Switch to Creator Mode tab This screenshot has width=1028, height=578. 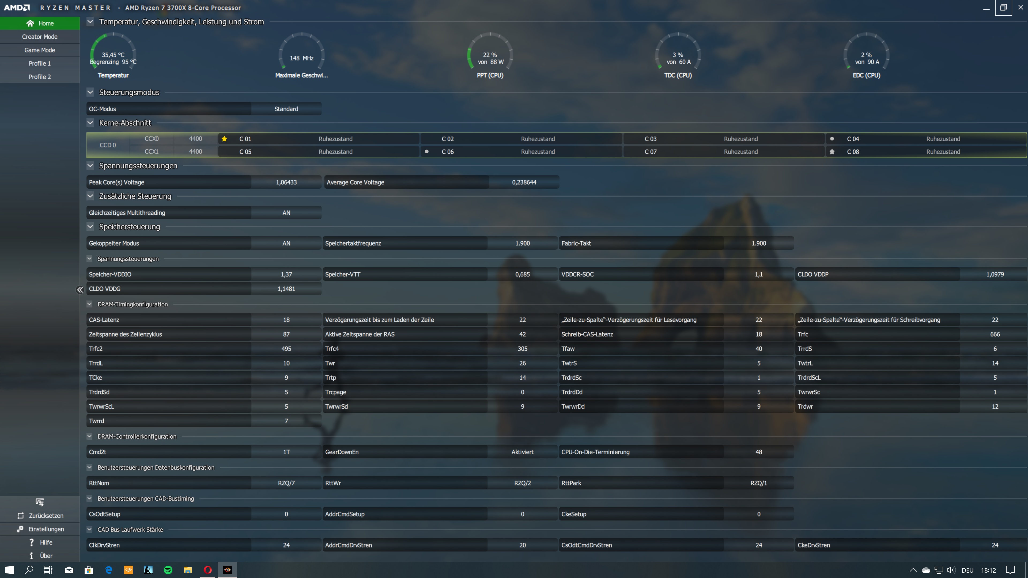click(40, 37)
